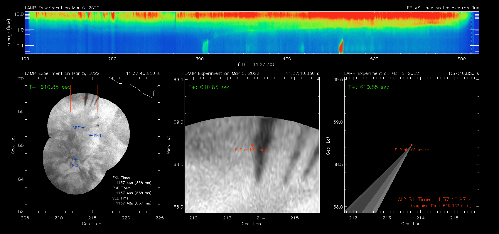Click the '300' spectrogram time tick
Image resolution: width=499 pixels, height=234 pixels.
click(x=200, y=59)
